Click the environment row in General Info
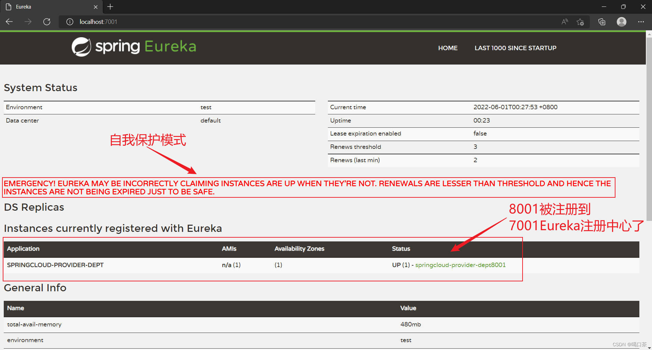652x350 pixels. 321,340
